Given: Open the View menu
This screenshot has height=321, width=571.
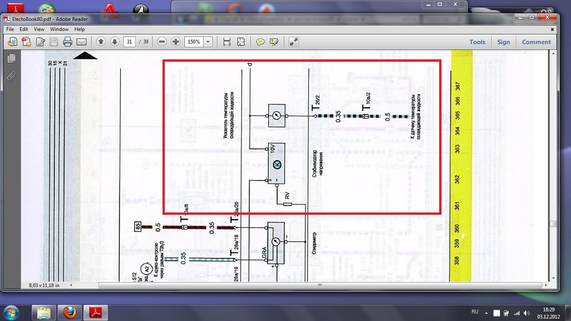Looking at the screenshot, I should point(39,29).
